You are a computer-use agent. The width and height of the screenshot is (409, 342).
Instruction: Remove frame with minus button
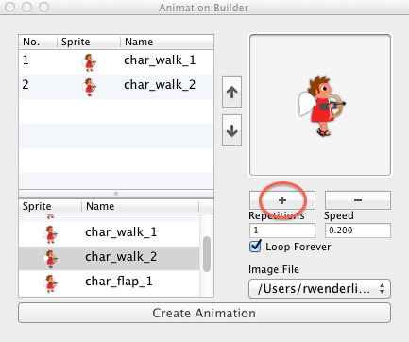[x=358, y=200]
